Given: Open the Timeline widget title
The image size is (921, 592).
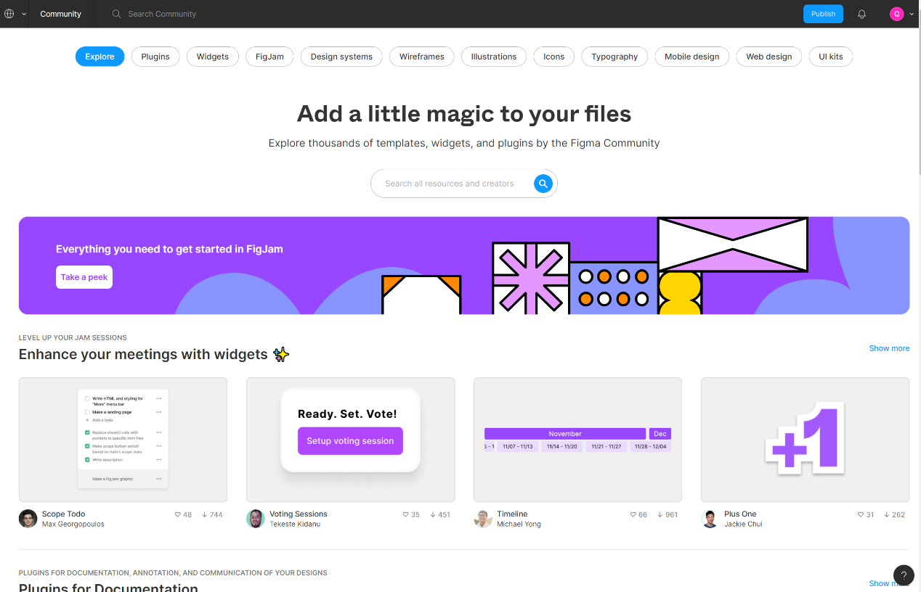Looking at the screenshot, I should pyautogui.click(x=512, y=514).
